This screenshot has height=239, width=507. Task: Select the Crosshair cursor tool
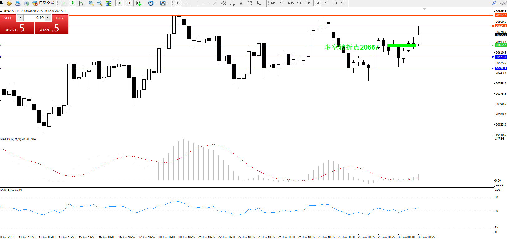(187, 3)
